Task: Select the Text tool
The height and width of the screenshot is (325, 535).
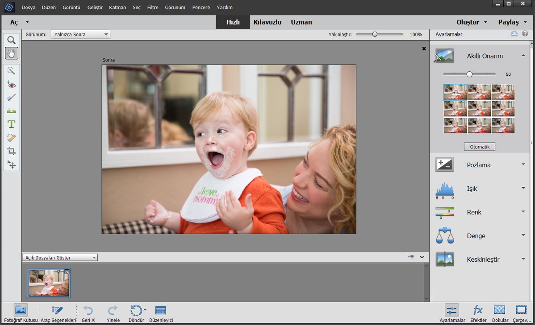Action: coord(12,124)
